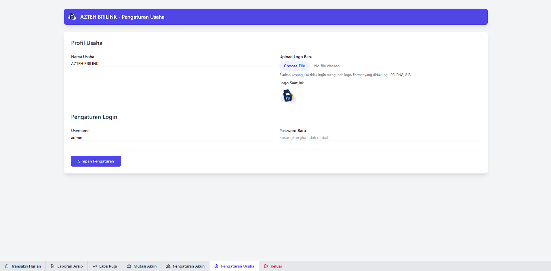Click the current logo preview image
The width and height of the screenshot is (551, 271).
pos(288,96)
